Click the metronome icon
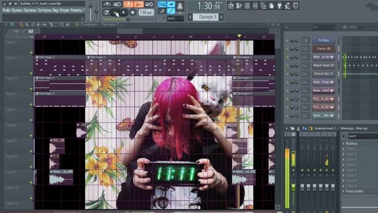378x213 pixels. pos(107,4)
